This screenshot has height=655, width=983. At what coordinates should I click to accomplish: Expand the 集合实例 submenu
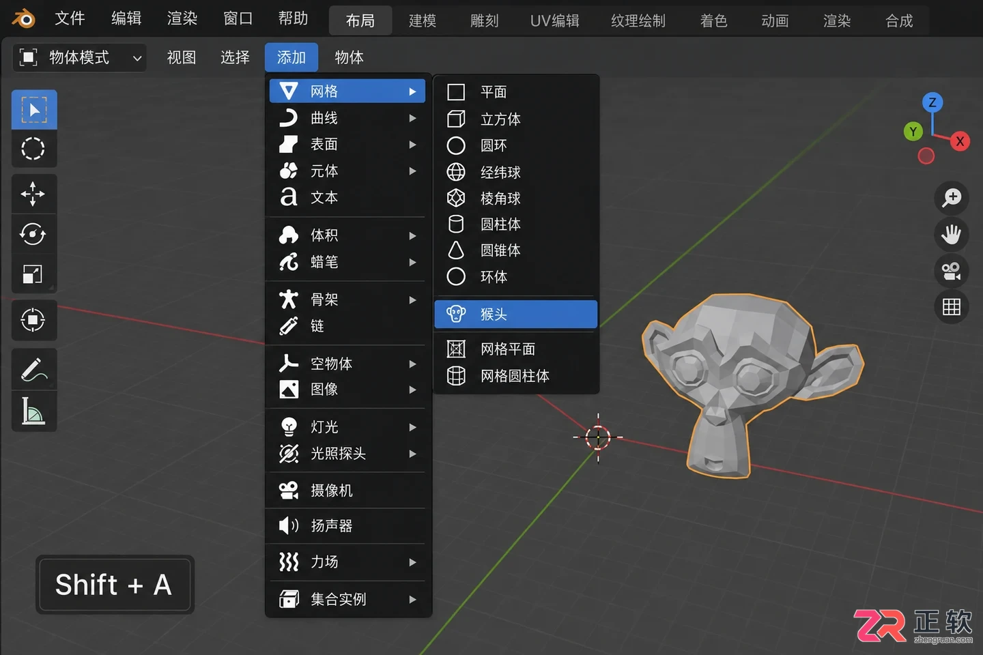click(x=347, y=600)
